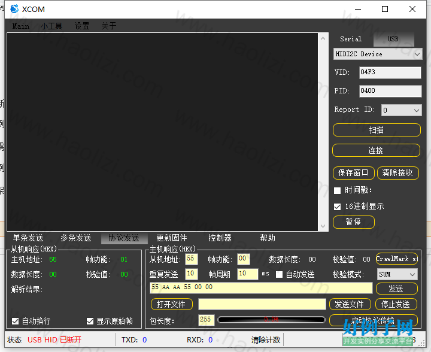The height and width of the screenshot is (352, 431).
Task: Click the 清除接收 button
Action: coord(397,173)
